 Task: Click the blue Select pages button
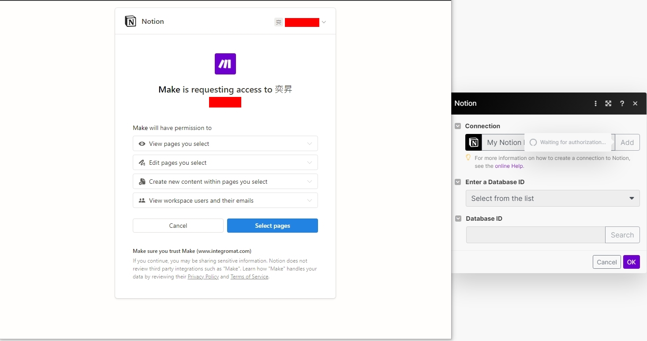tap(272, 226)
